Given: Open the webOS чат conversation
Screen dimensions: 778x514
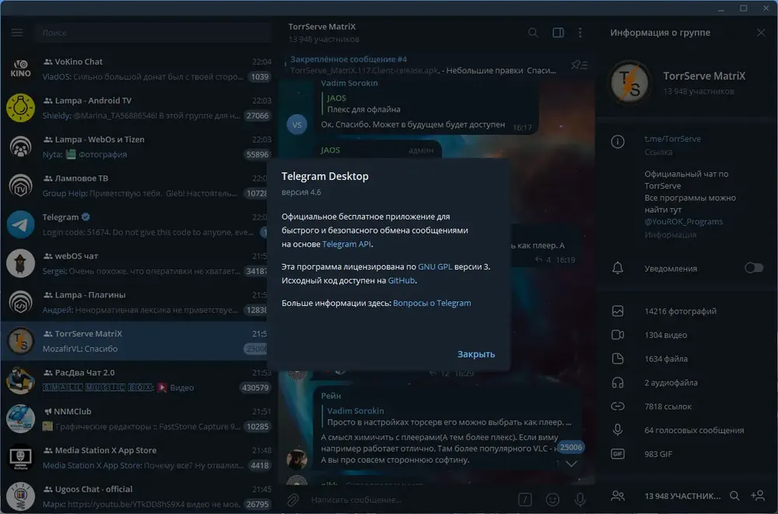Looking at the screenshot, I should (x=135, y=263).
